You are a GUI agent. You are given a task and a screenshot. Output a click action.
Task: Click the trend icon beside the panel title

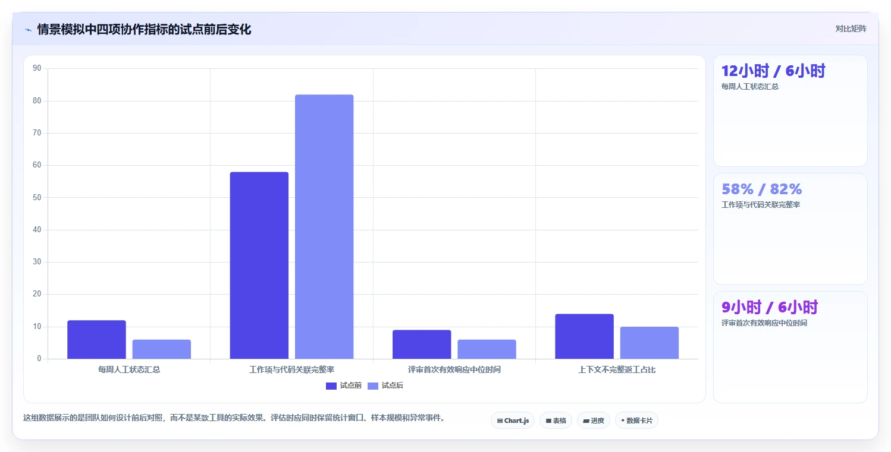[x=28, y=30]
